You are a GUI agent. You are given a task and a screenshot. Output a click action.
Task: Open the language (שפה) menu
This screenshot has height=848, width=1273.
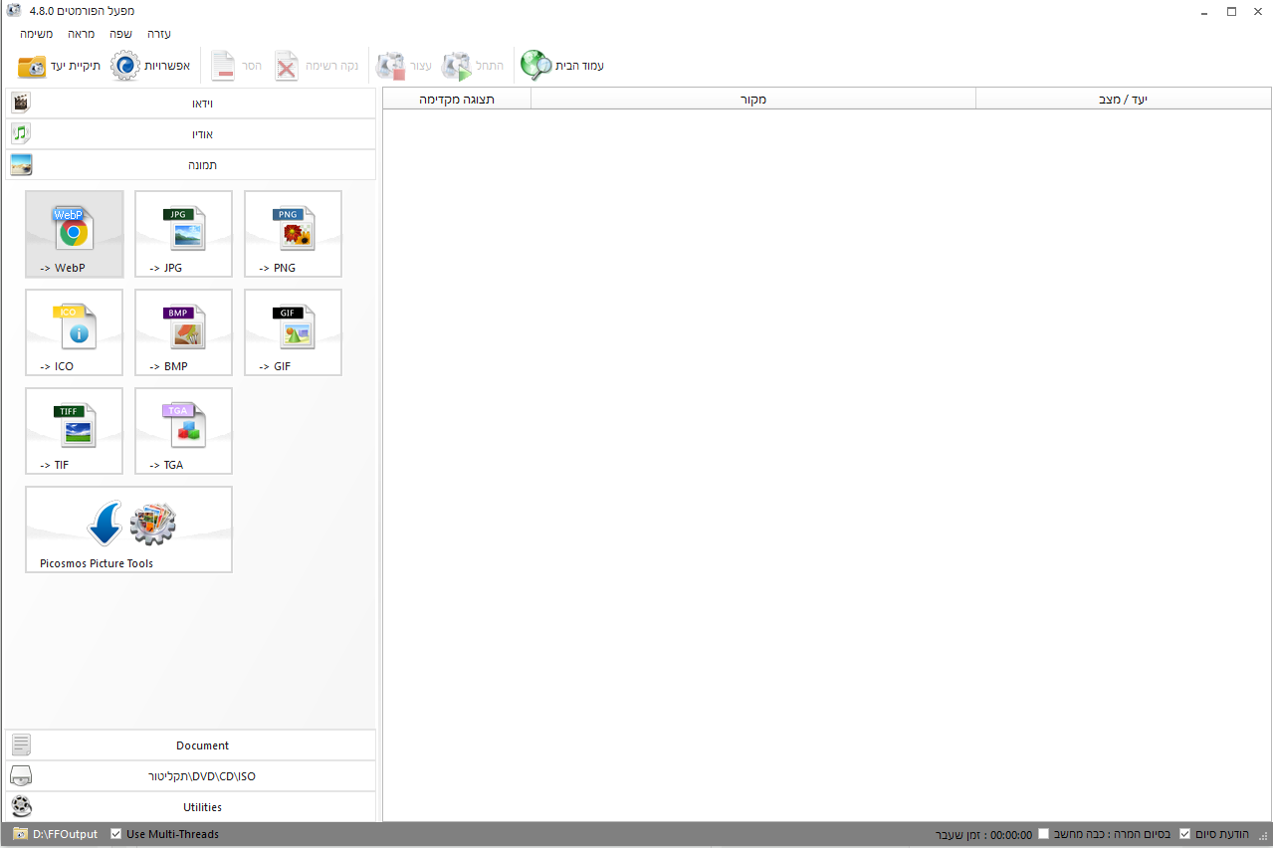click(x=120, y=34)
